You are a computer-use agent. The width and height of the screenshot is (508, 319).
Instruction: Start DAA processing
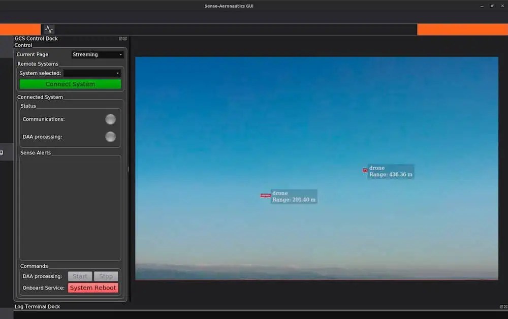80,276
